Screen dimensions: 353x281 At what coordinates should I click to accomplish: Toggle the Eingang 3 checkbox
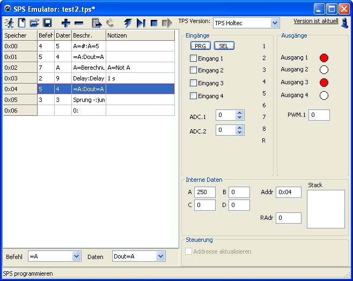click(194, 83)
